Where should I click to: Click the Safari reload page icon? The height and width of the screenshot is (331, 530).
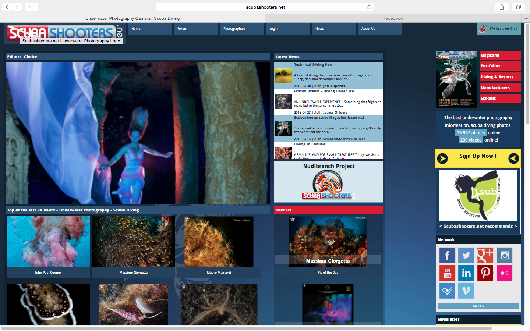click(369, 7)
